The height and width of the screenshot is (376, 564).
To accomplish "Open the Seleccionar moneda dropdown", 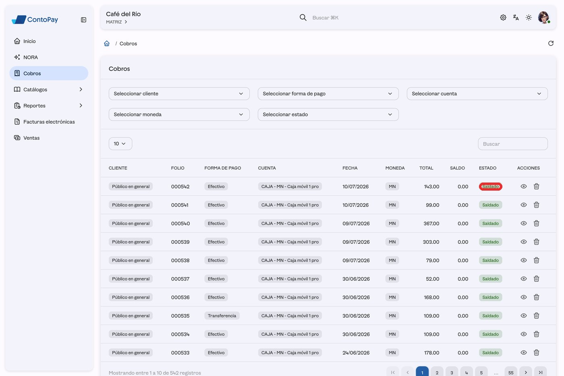I will pyautogui.click(x=179, y=114).
